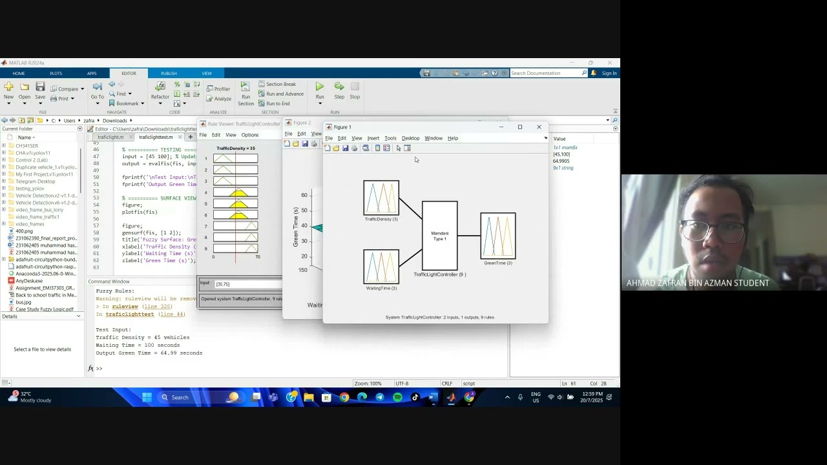Select 400.png in the Current Folder list

[24, 231]
